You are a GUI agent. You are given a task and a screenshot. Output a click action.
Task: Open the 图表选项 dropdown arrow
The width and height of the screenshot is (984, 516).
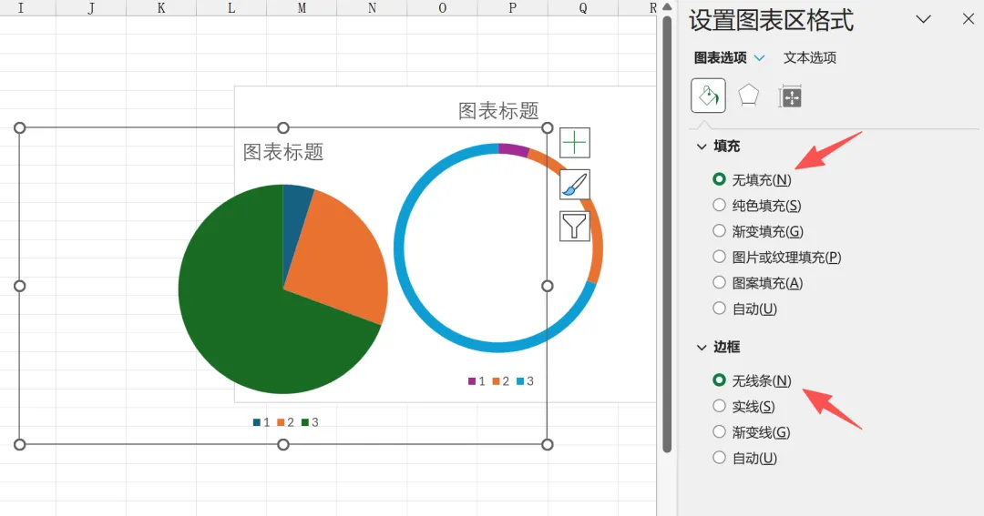pos(759,57)
